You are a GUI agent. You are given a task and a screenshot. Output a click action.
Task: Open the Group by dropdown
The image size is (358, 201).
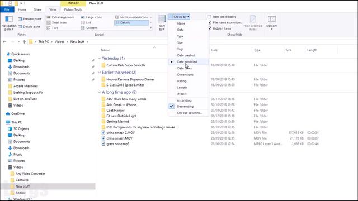[x=179, y=17]
